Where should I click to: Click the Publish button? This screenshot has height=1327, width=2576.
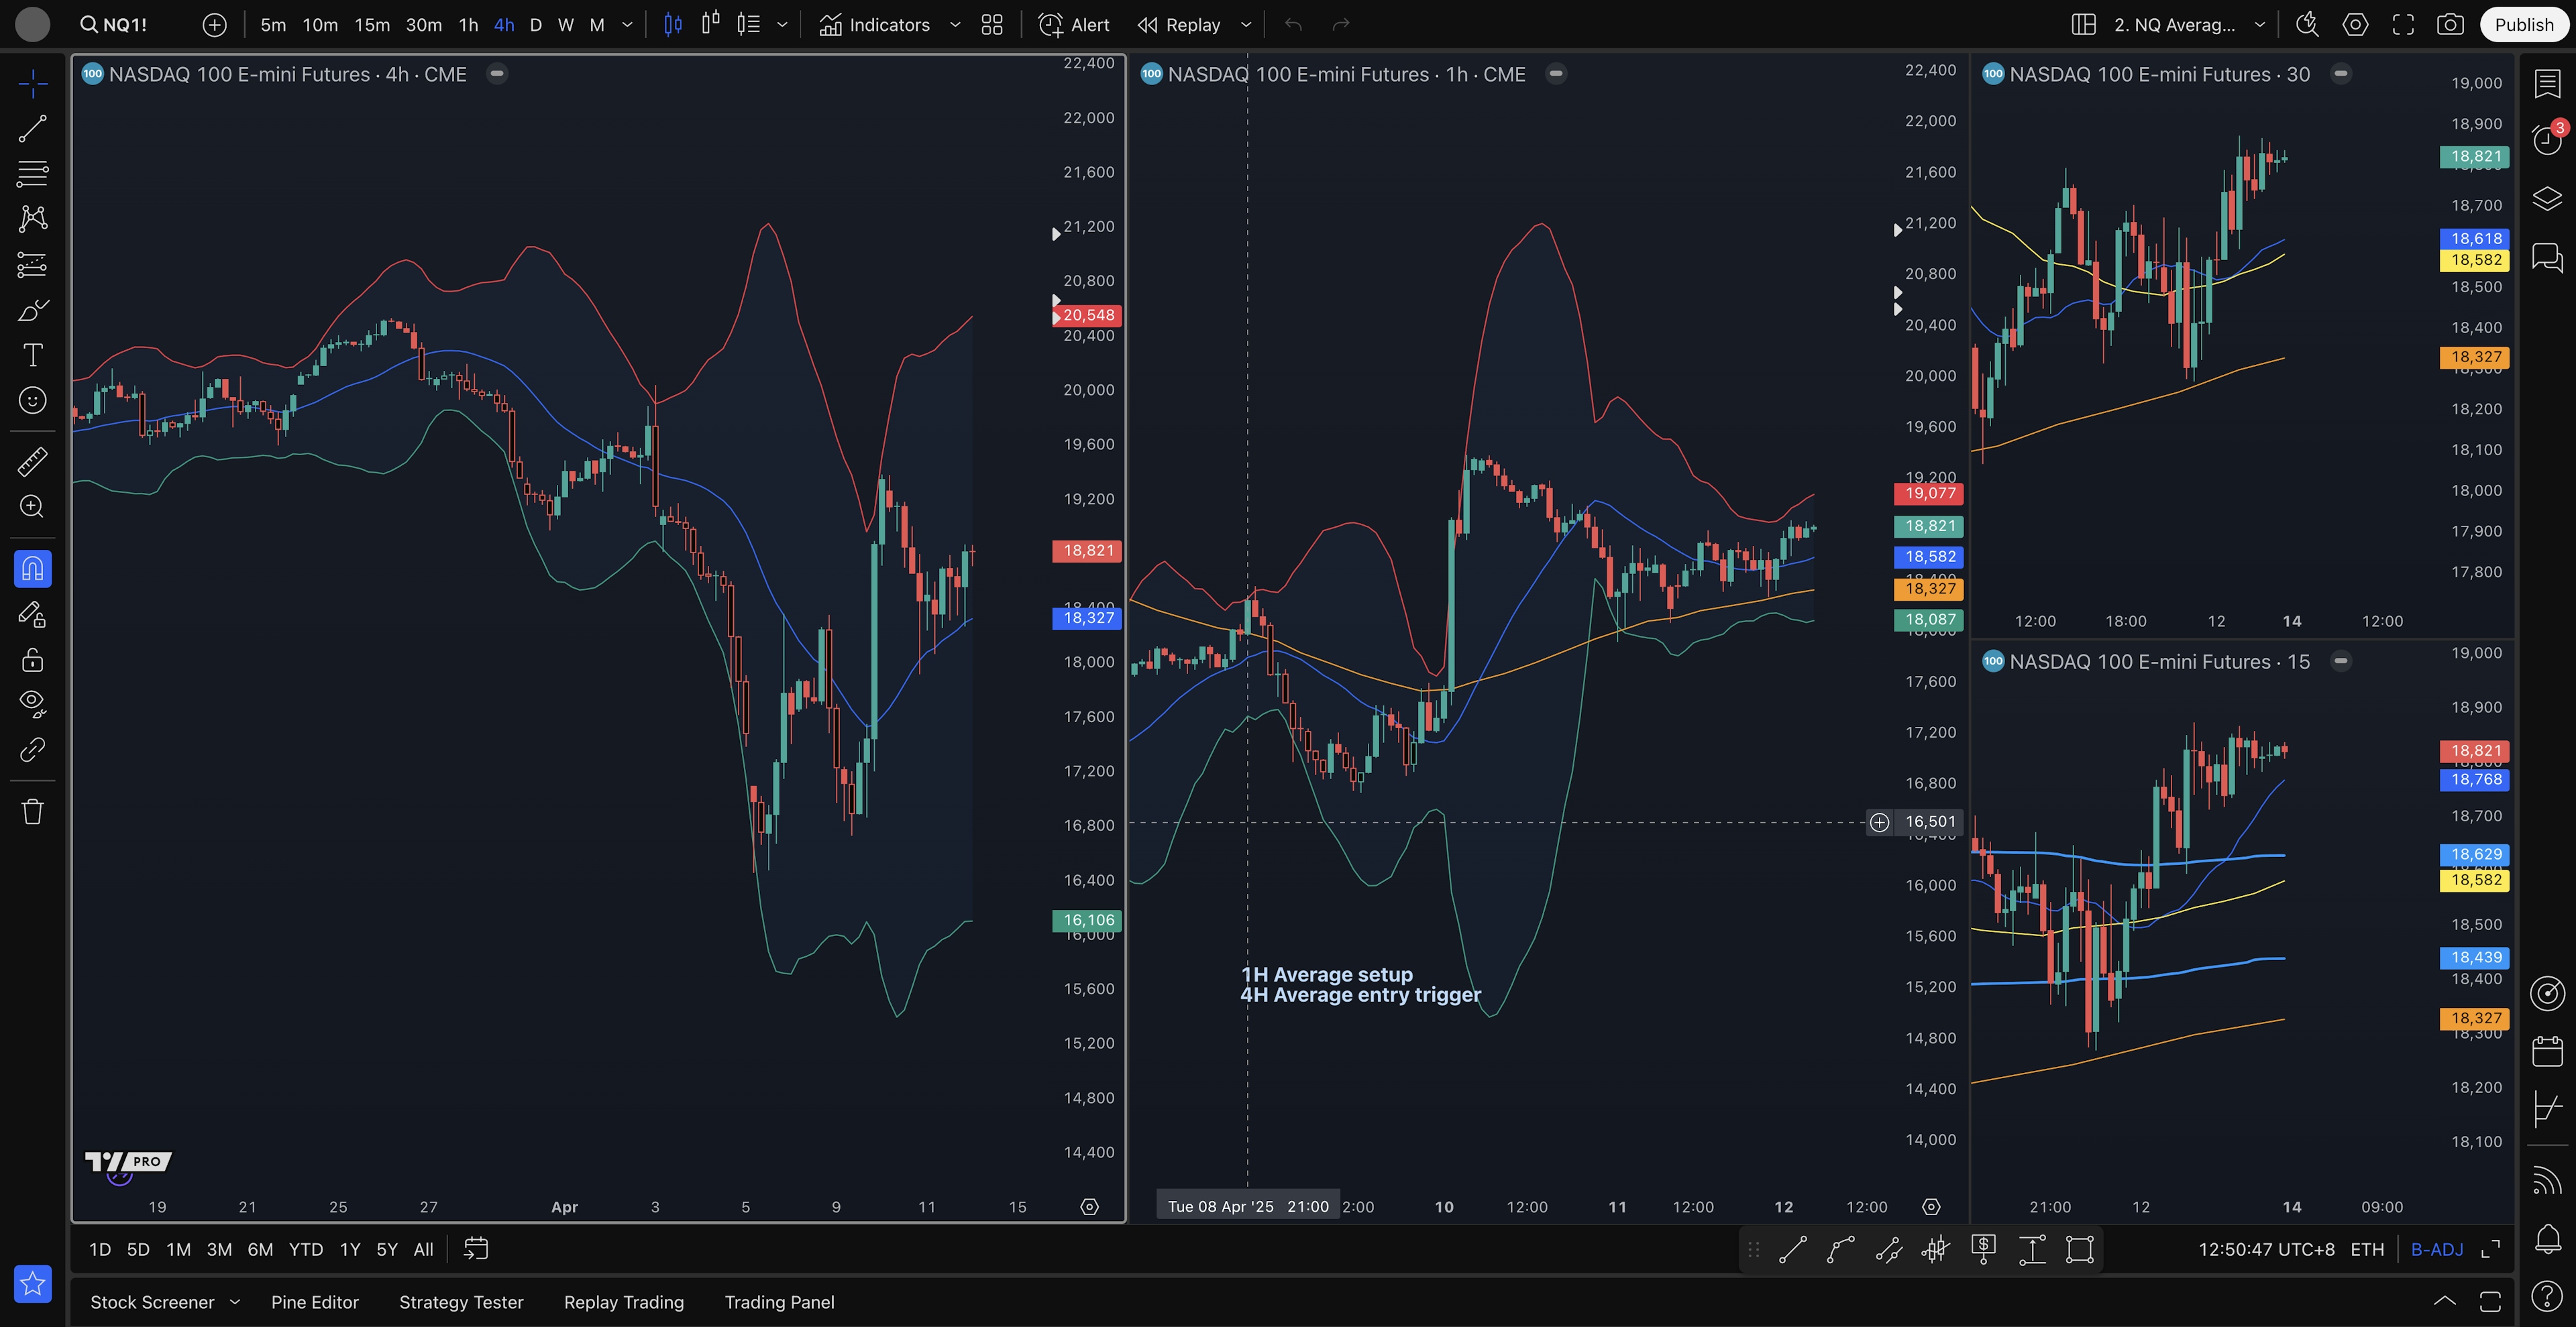click(x=2523, y=25)
